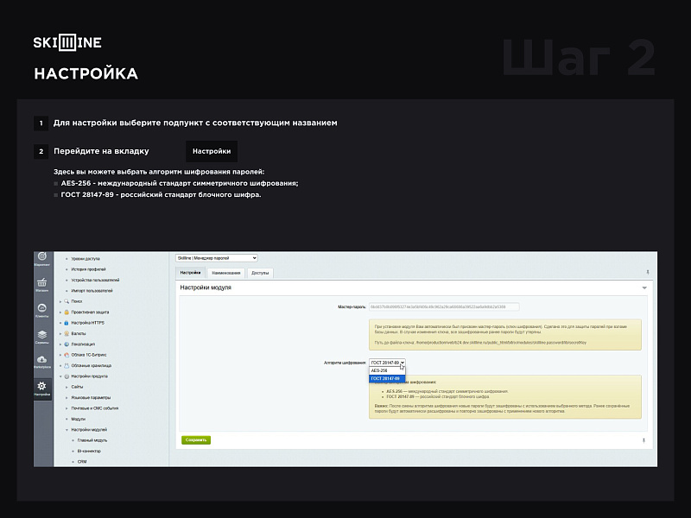Switch to the Настройки tab

190,273
